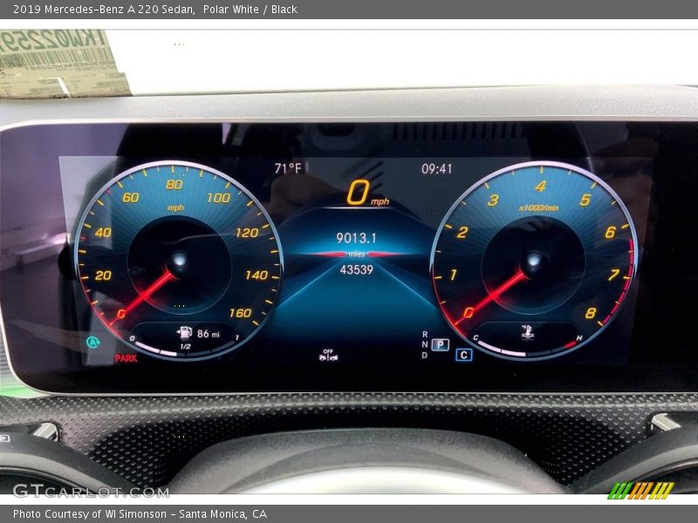Click the 43539 odometer reading
The image size is (698, 523).
pyautogui.click(x=356, y=270)
